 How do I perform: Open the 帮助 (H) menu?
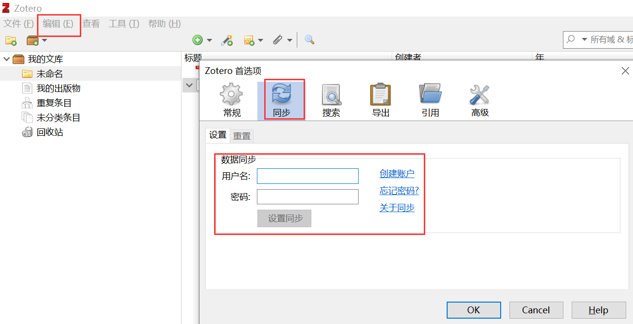pyautogui.click(x=164, y=24)
